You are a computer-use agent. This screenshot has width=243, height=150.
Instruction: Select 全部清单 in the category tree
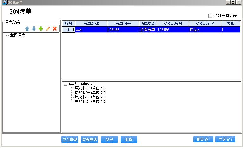pos(17,35)
